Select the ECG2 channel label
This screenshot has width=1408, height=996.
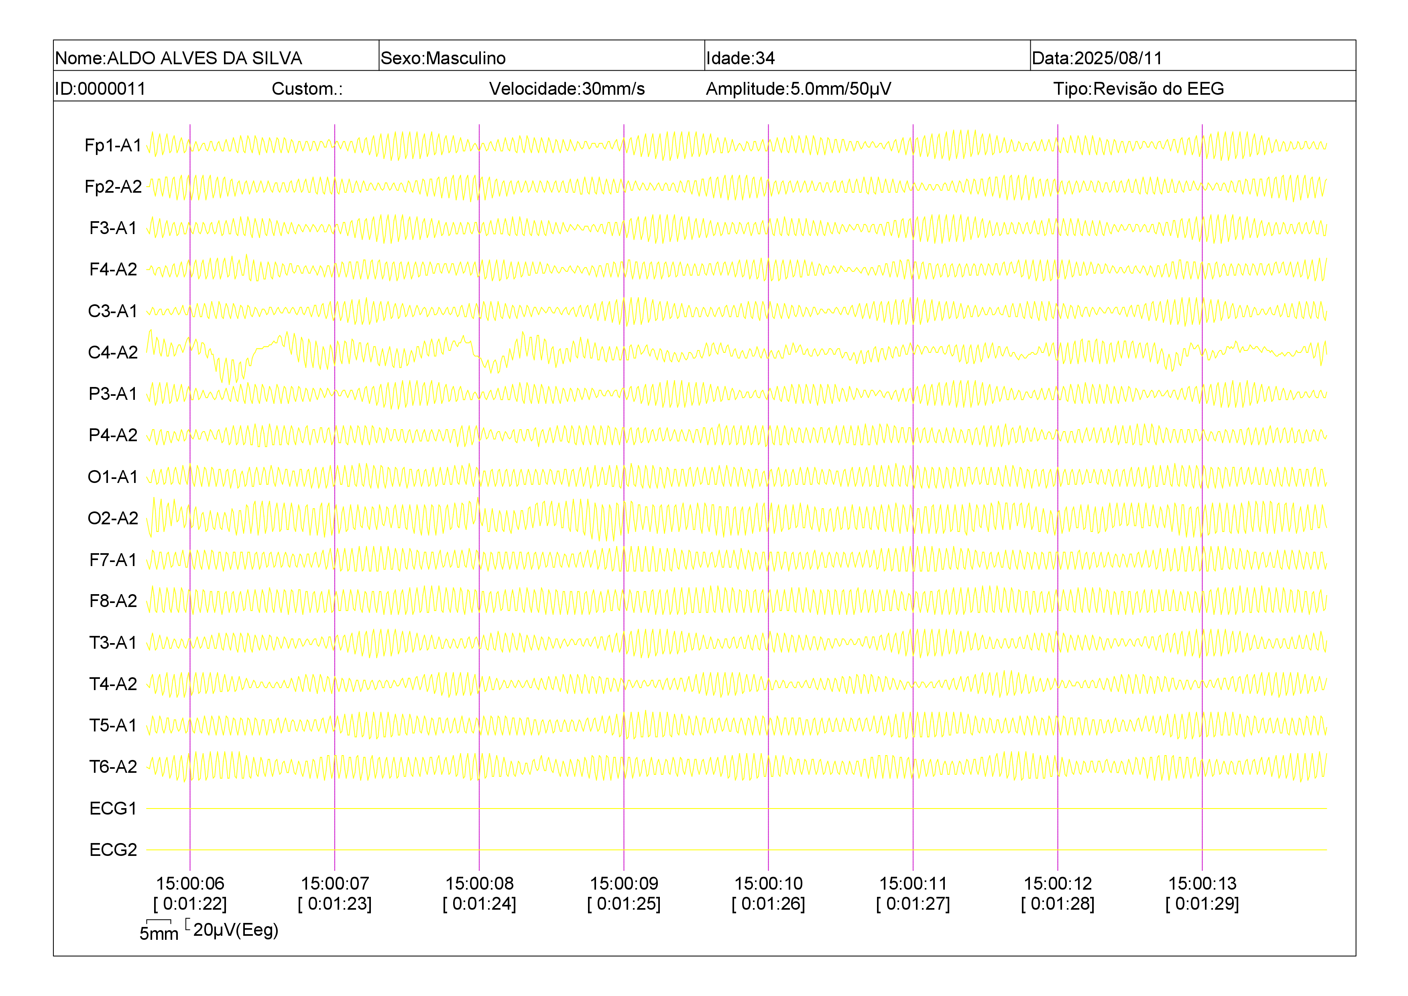pos(113,849)
